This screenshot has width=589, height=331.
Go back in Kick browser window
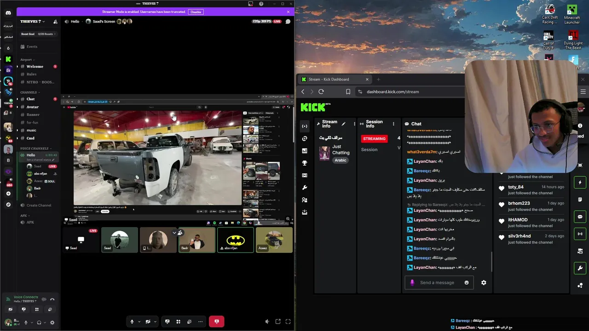[303, 91]
